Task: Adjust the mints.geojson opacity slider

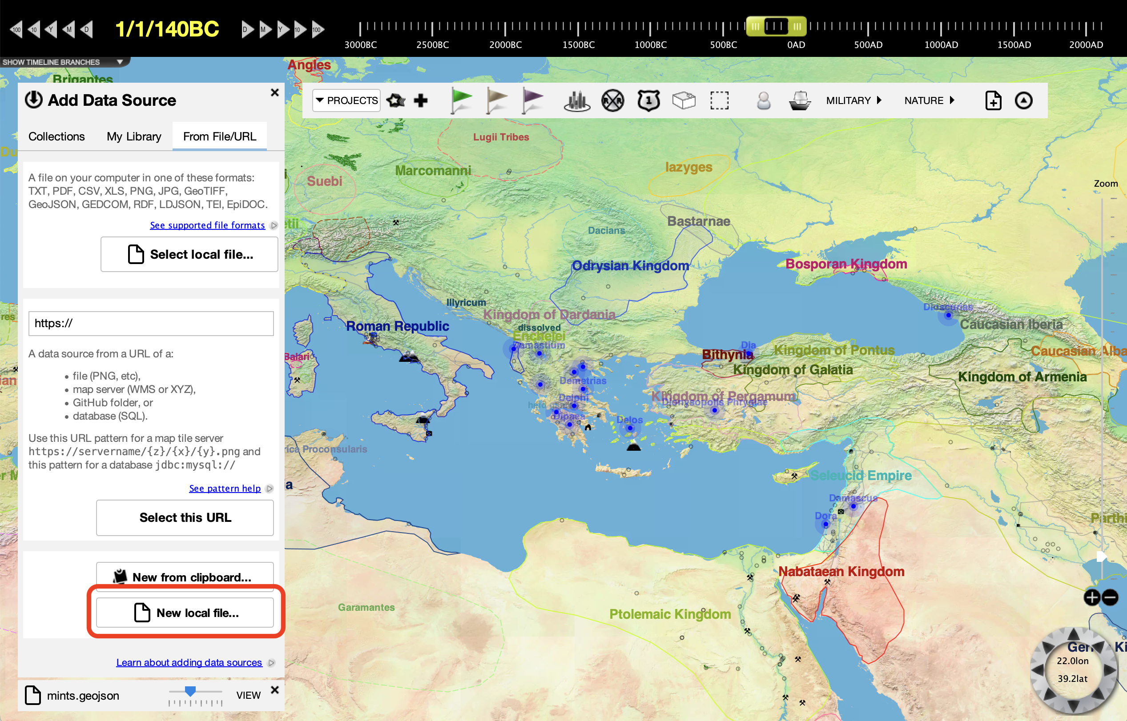Action: (x=190, y=691)
